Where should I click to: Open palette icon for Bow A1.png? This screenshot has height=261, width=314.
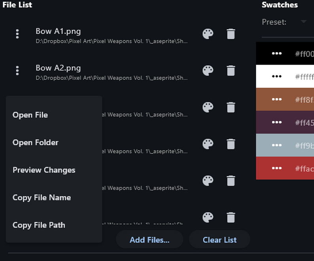[208, 34]
